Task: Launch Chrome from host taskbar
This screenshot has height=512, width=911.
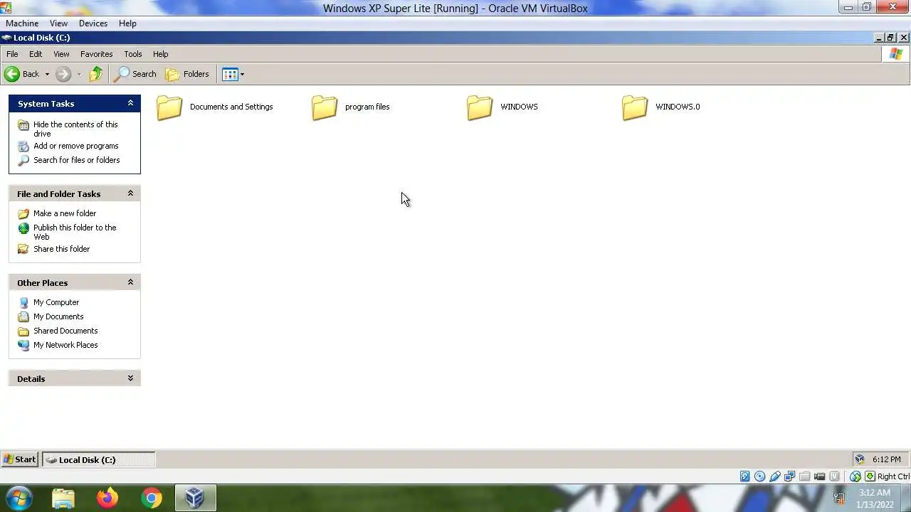Action: pyautogui.click(x=151, y=498)
